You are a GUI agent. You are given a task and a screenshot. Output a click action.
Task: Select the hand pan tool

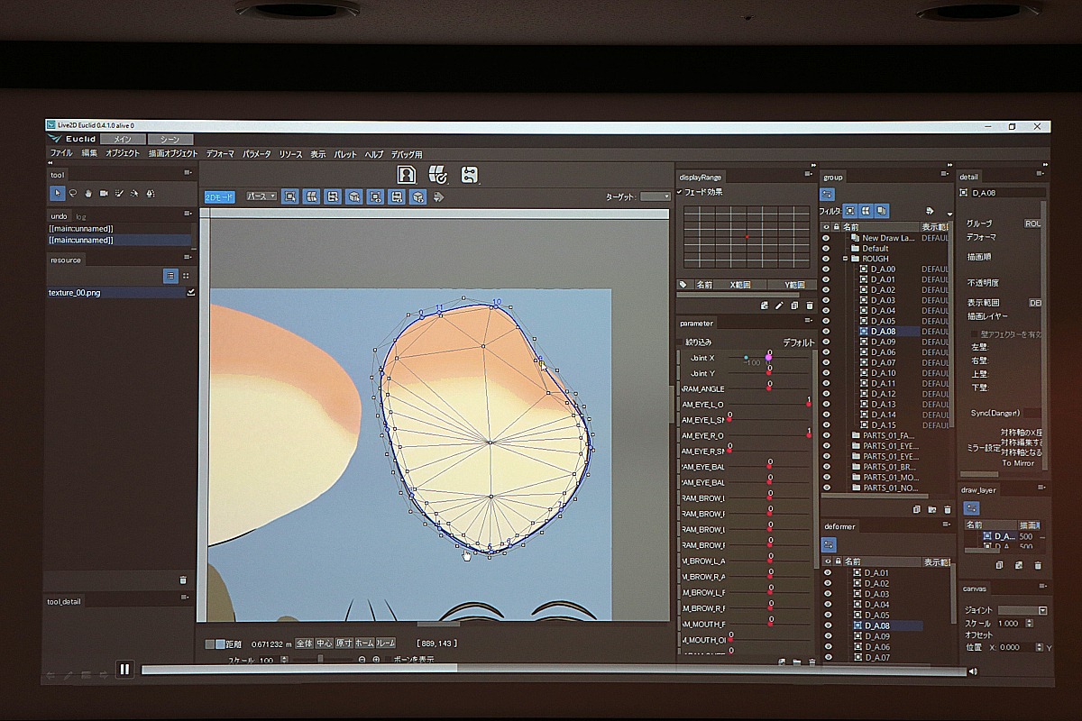coord(88,193)
